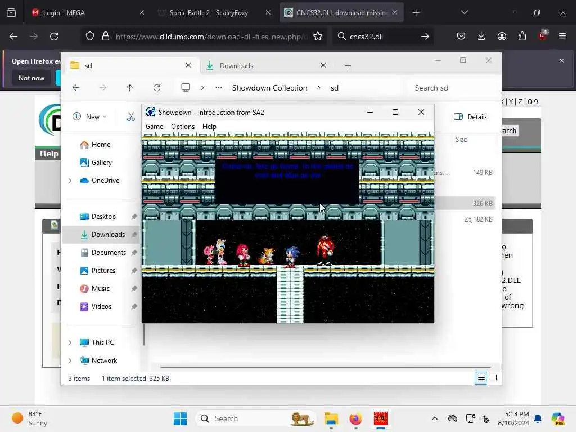Image resolution: width=576 pixels, height=432 pixels.
Task: Expand the Network tree node
Action: coord(70,361)
